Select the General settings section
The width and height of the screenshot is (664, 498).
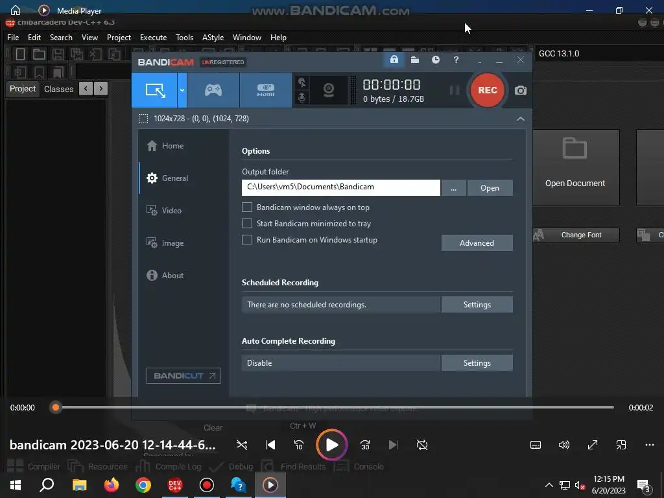(167, 178)
